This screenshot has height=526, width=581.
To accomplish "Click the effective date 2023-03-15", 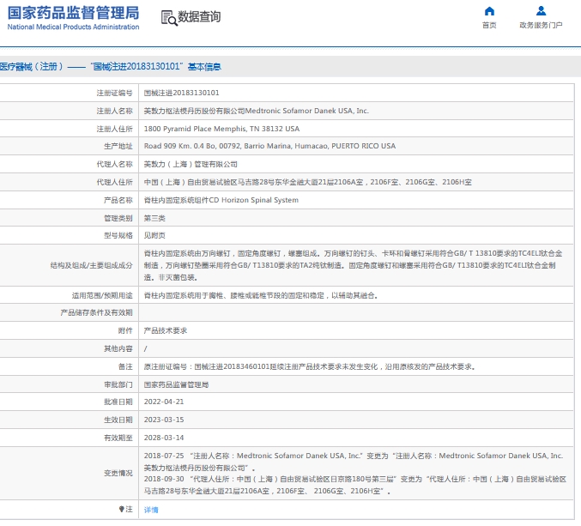I will [x=164, y=420].
